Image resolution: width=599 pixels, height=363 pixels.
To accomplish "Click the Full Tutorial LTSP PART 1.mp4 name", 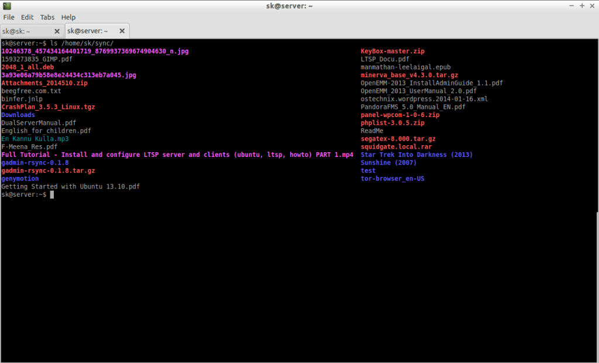I will (x=177, y=155).
